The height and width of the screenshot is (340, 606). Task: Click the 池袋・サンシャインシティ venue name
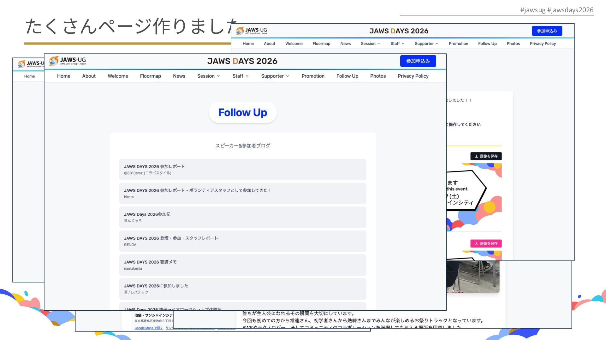154,315
